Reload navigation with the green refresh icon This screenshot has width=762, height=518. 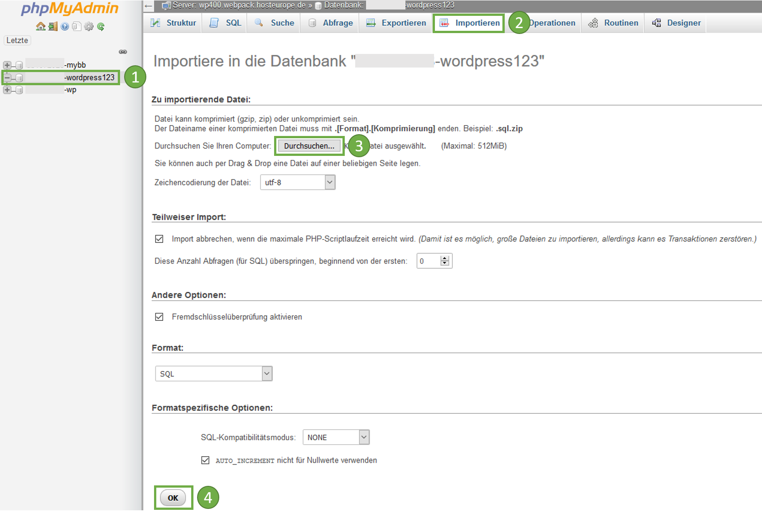(101, 26)
